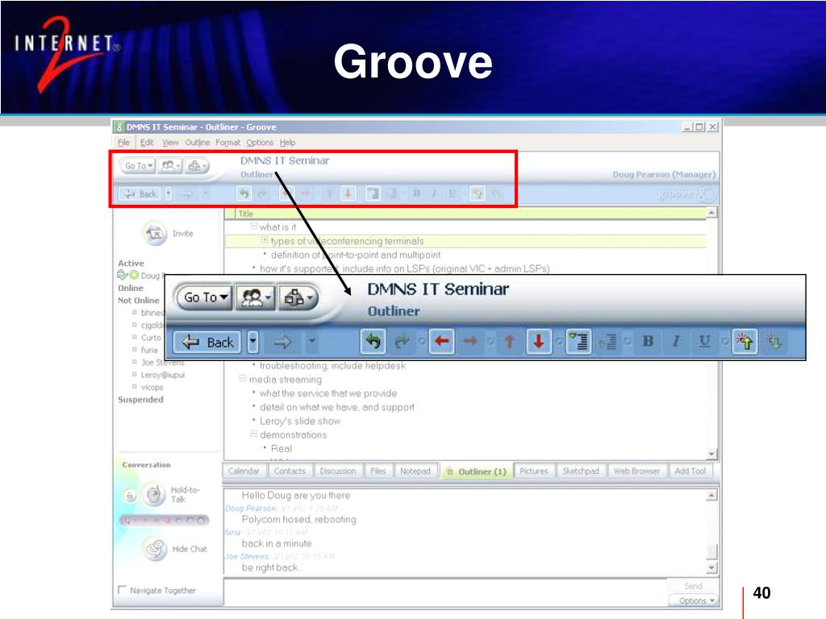826x619 pixels.
Task: Open the Help menu
Action: click(288, 143)
